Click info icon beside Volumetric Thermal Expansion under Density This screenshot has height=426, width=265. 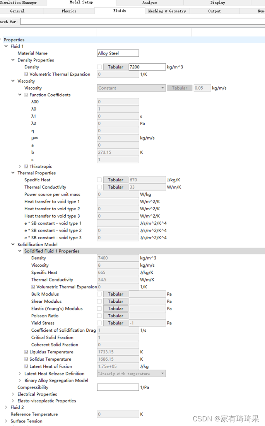coord(26,74)
